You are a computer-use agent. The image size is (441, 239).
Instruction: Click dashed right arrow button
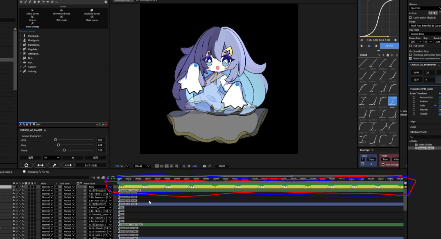pyautogui.click(x=68, y=165)
